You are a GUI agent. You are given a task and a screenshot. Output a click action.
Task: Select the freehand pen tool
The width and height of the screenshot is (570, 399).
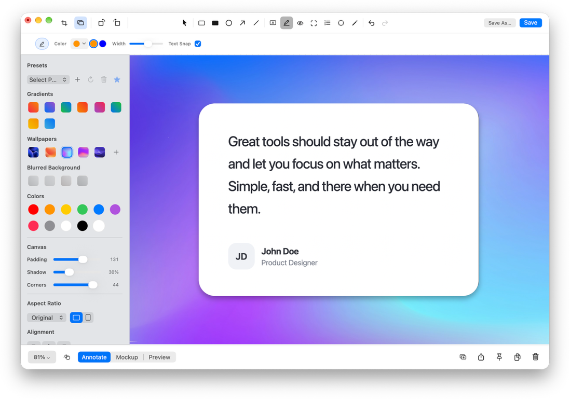355,23
